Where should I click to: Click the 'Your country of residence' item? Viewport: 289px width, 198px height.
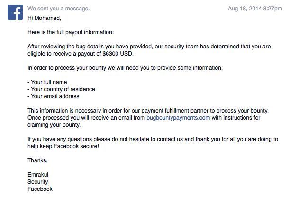click(x=61, y=89)
